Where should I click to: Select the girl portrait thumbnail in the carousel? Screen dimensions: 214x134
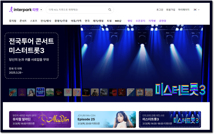coord(31,92)
